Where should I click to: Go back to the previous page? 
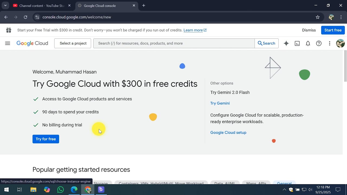tap(6, 17)
